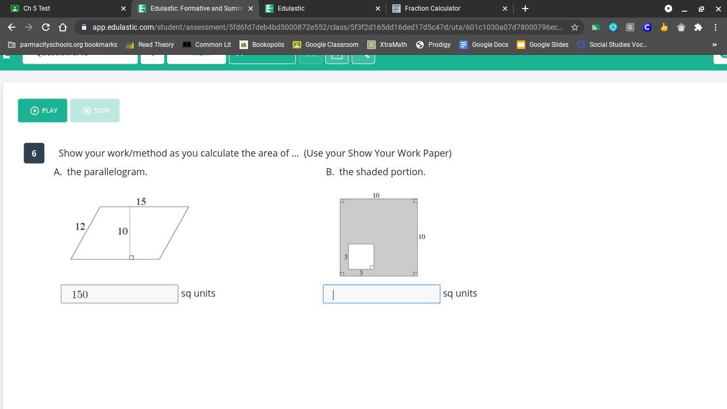Click the parallelogram diagram

tap(130, 229)
